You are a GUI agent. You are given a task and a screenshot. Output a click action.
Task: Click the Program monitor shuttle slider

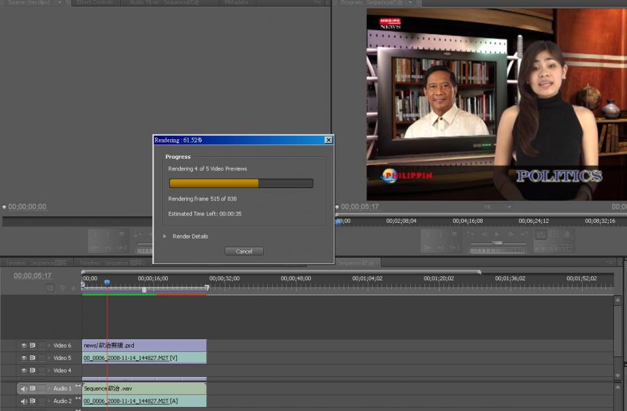[x=497, y=242]
